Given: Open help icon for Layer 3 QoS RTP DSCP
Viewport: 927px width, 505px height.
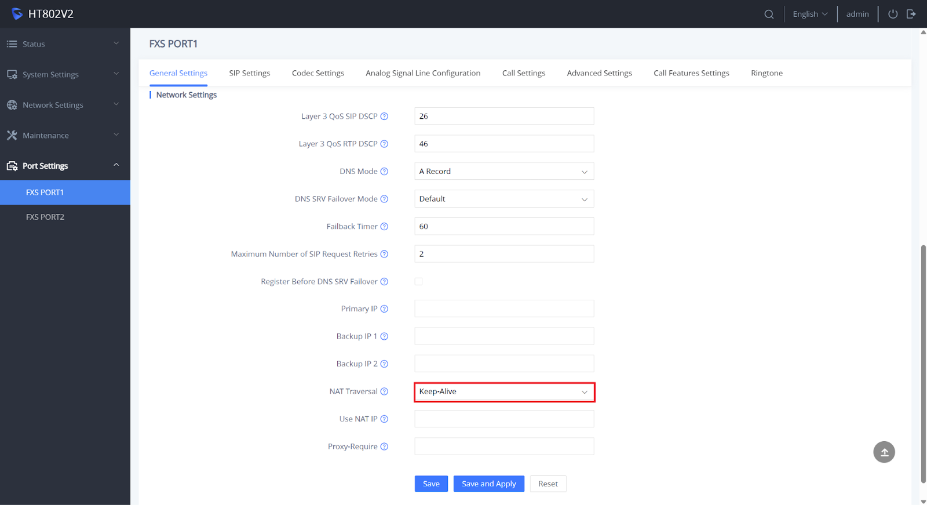Looking at the screenshot, I should (384, 144).
